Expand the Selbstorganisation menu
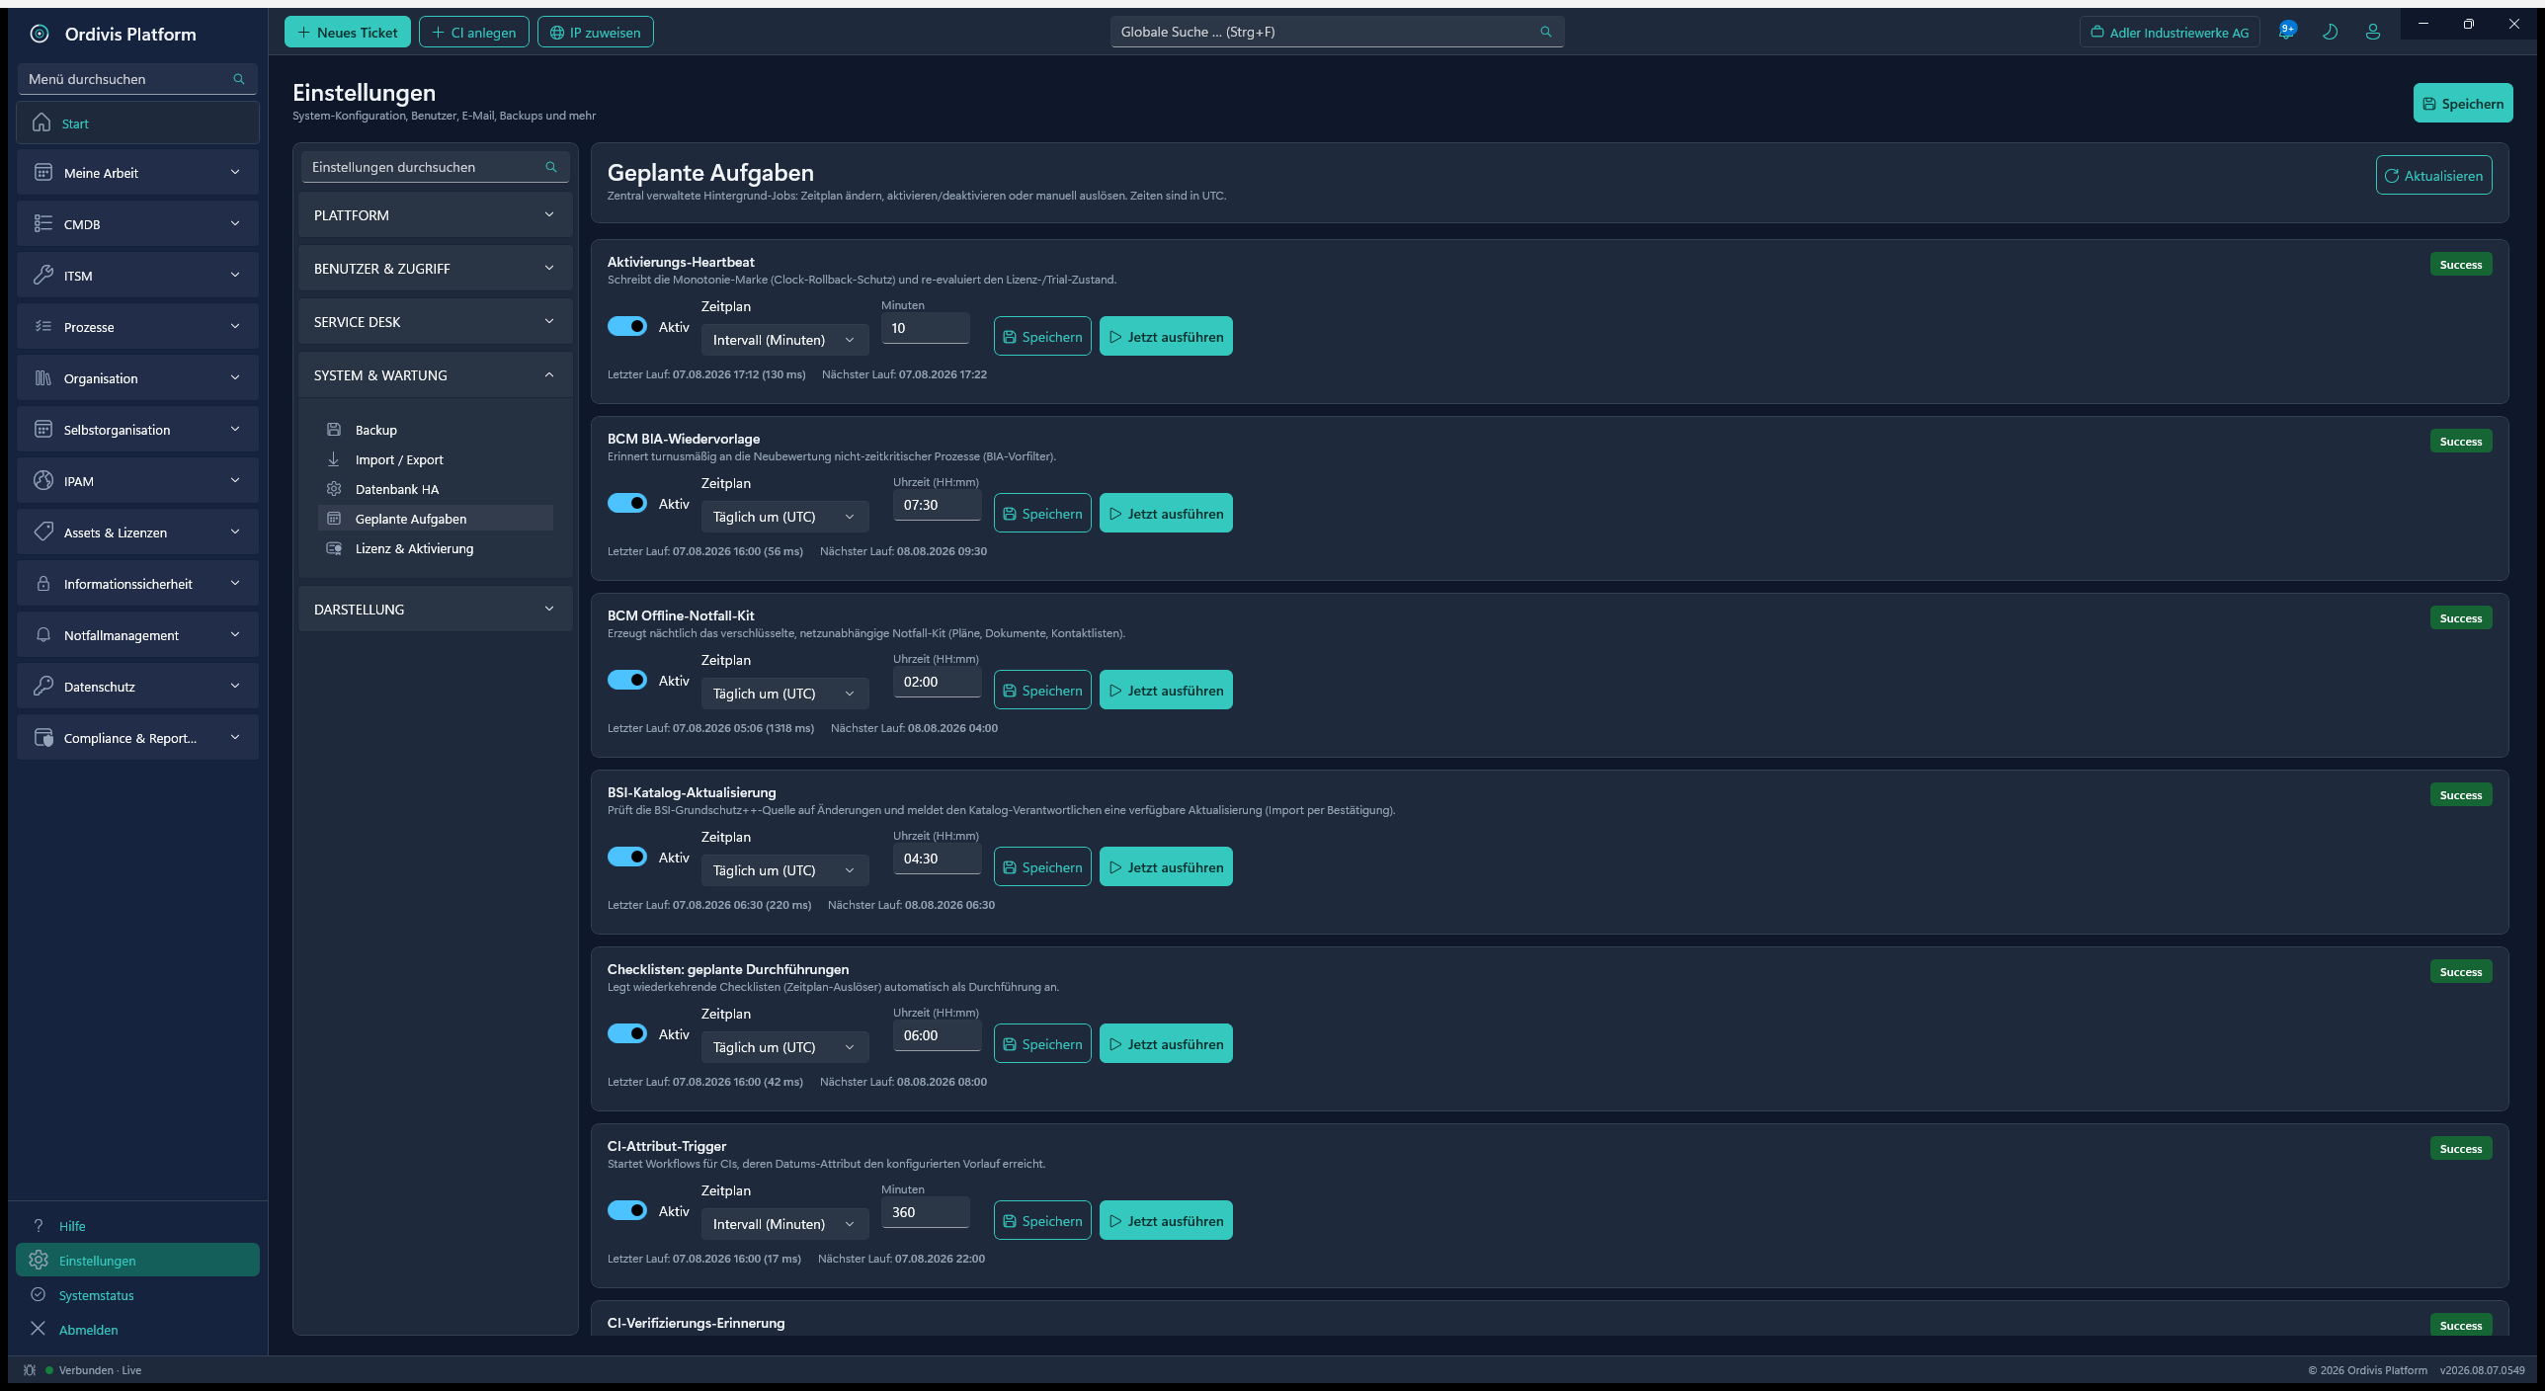This screenshot has height=1391, width=2545. [x=137, y=430]
